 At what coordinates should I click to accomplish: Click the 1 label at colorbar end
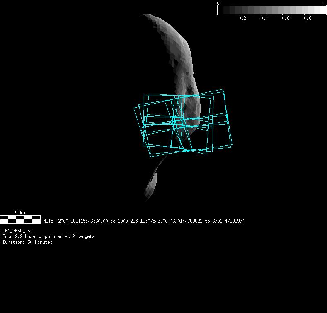325,3
